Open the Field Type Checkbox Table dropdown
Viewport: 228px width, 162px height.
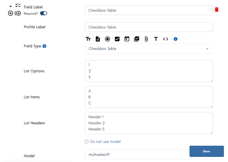click(x=149, y=49)
